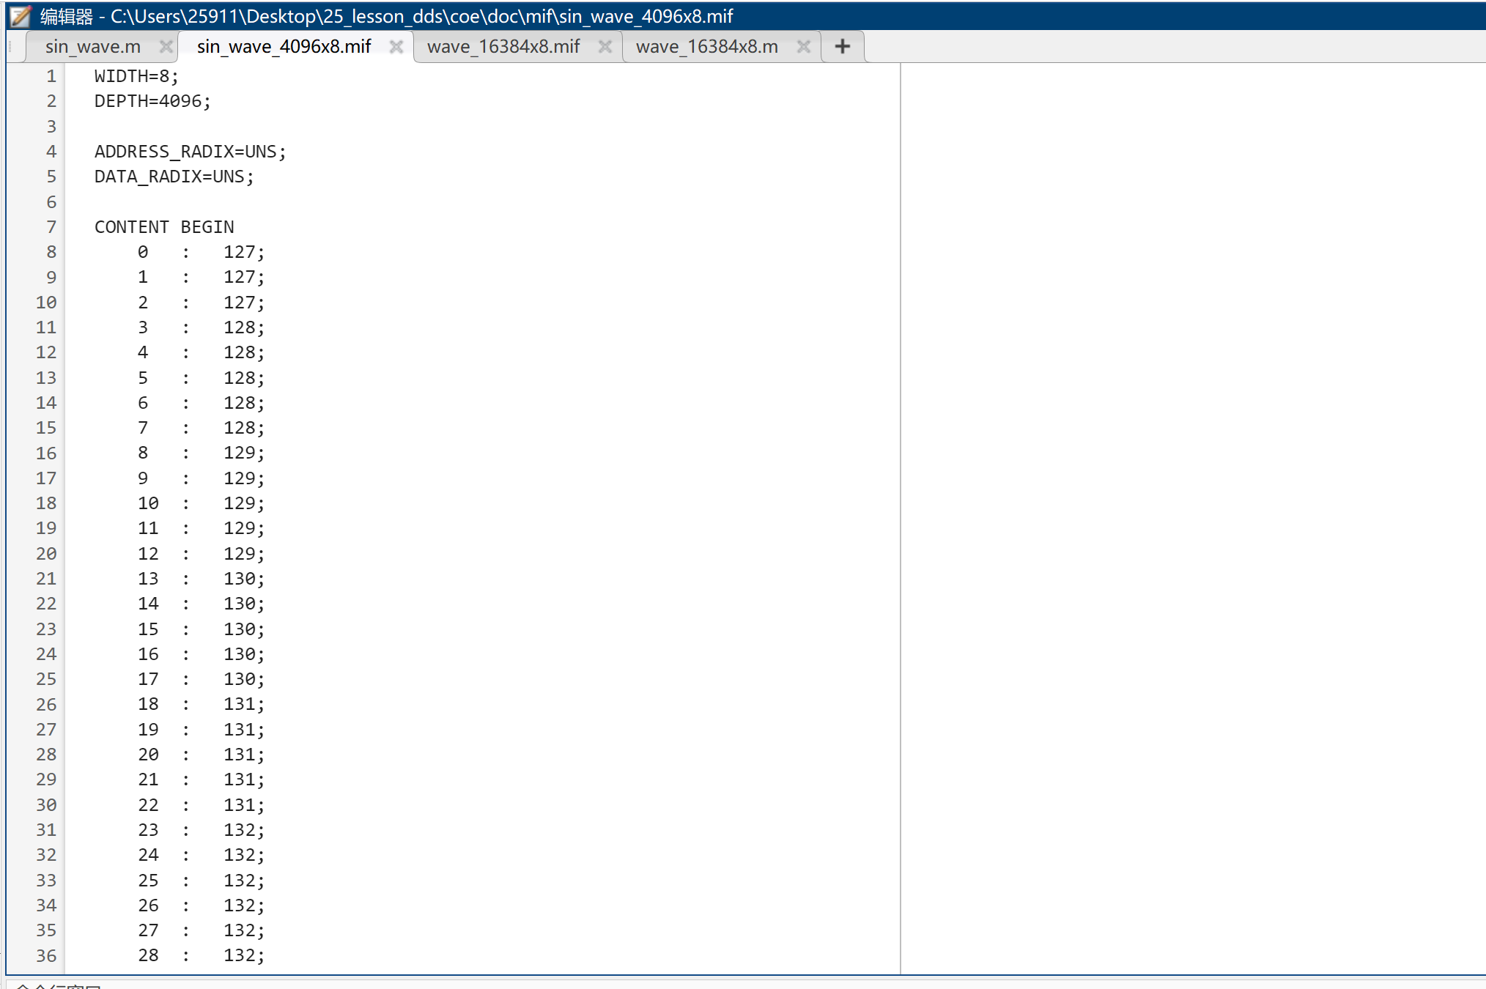
Task: Click the command window title bar below editor
Action: click(x=59, y=985)
